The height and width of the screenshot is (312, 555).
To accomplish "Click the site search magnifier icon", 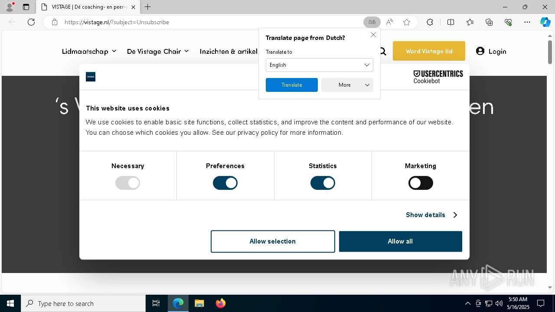I will 383,52.
